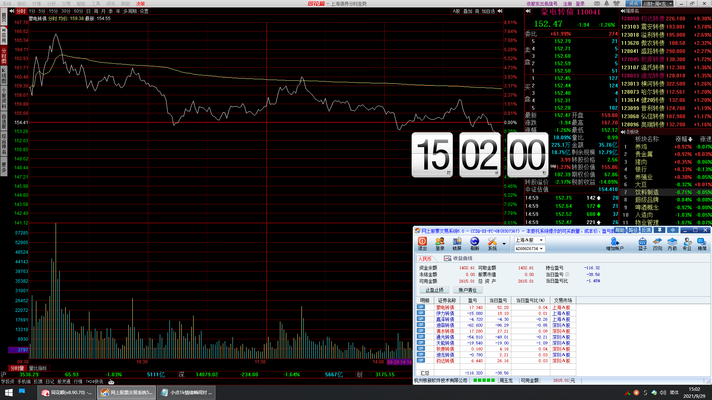Screen dimensions: 712x400
Task: Open the 系统 menu in 同花顺
Action: (7, 3)
